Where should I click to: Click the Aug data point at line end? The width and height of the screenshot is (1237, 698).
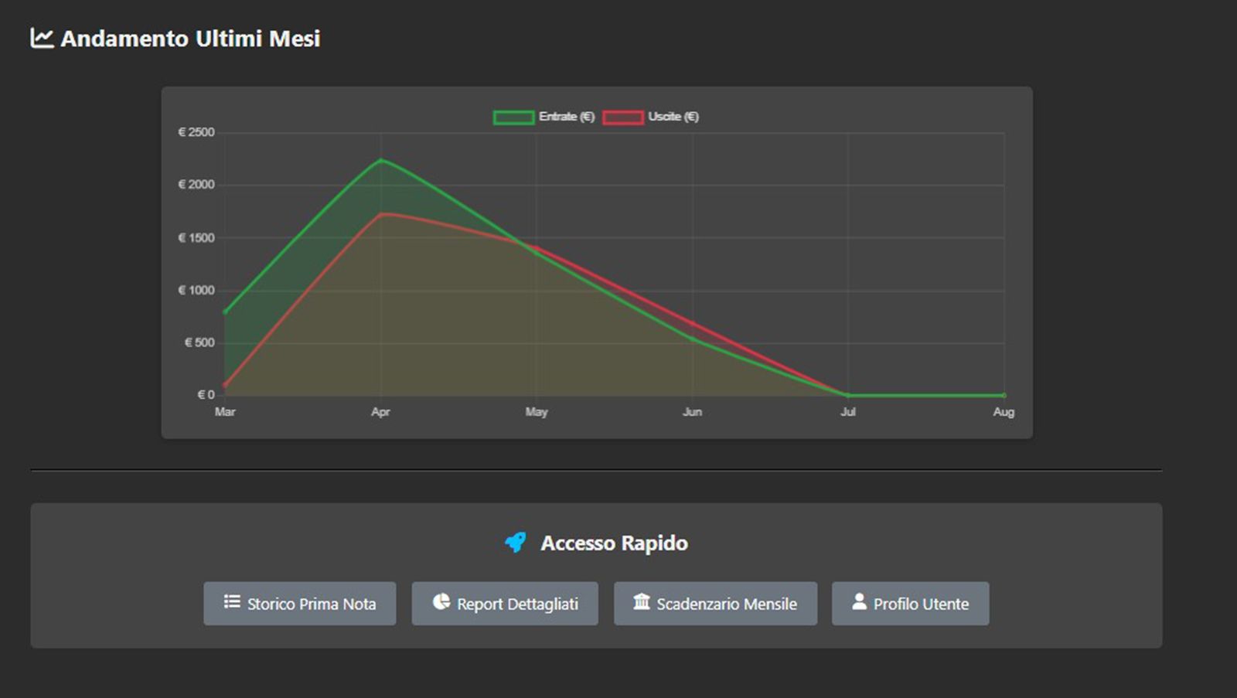[x=1004, y=395]
